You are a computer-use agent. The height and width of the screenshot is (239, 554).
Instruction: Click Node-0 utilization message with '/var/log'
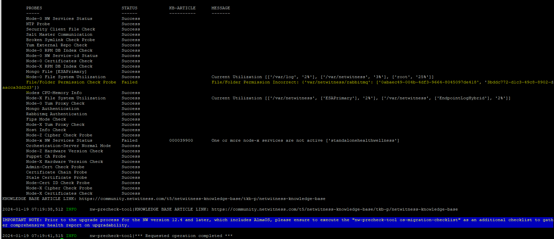tap(323, 77)
